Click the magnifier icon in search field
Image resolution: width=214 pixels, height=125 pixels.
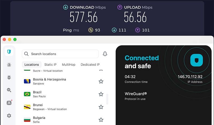click(x=26, y=54)
